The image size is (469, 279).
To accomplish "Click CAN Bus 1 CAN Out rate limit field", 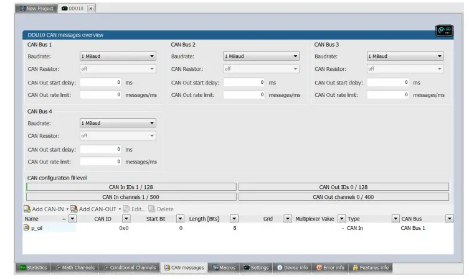I will (x=100, y=94).
